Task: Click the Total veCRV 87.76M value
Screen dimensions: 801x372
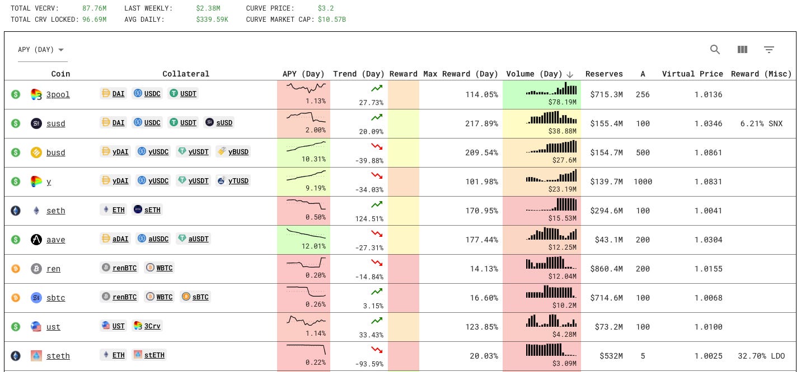Action: (95, 8)
